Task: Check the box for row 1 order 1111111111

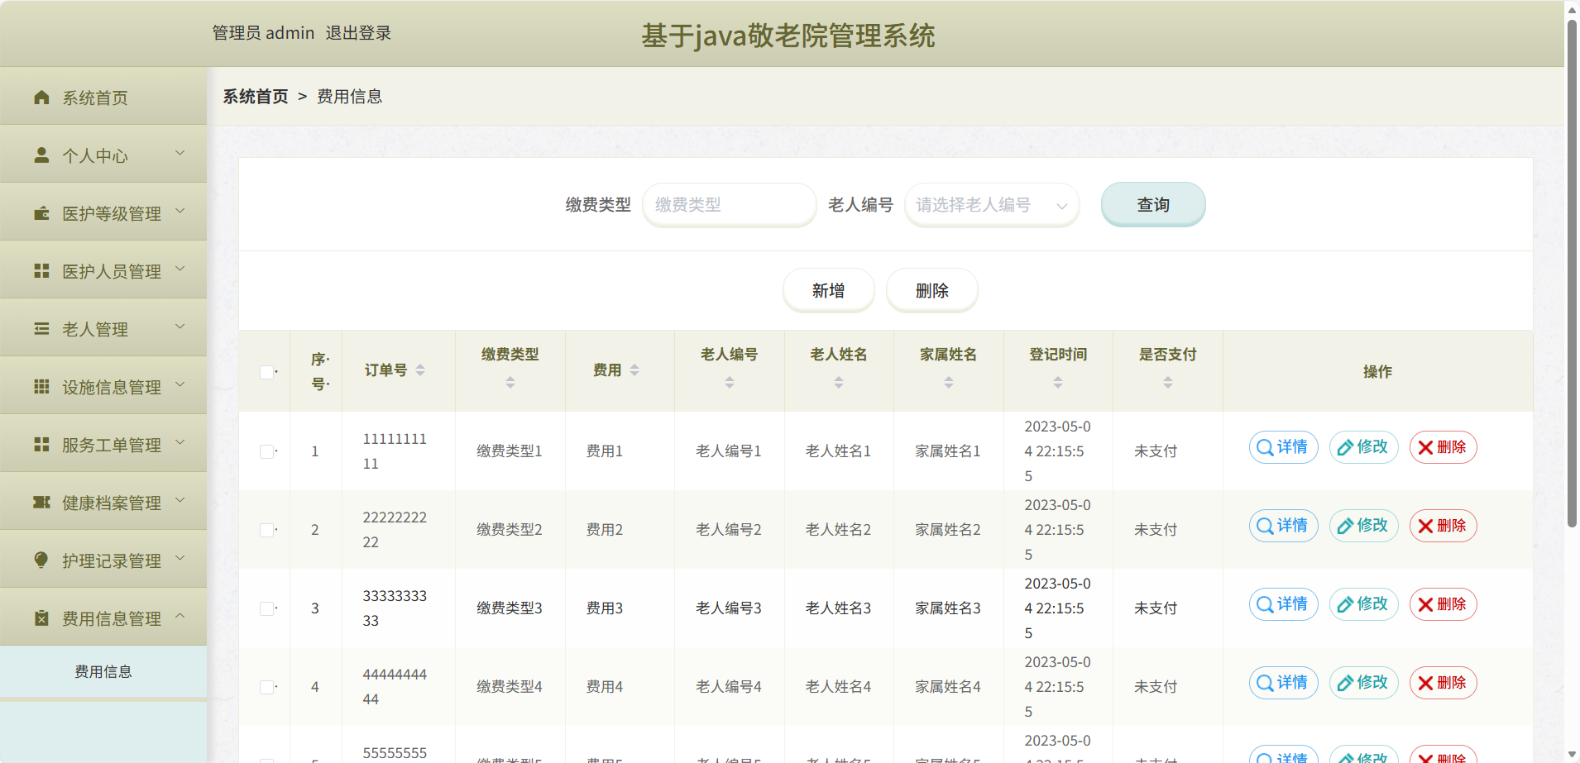Action: 266,451
